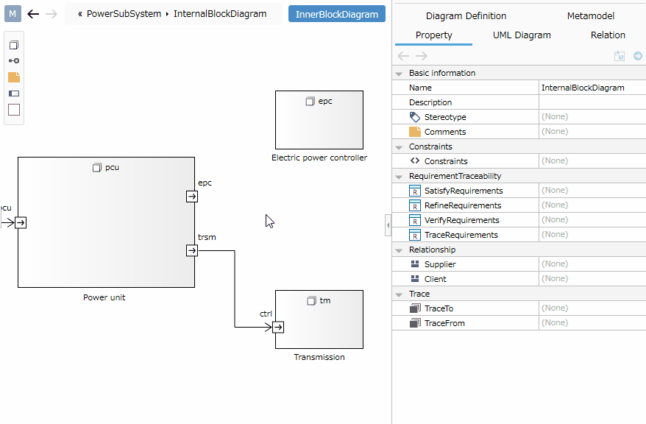
Task: Click the SatisfyRequirements R icon
Action: 415,191
